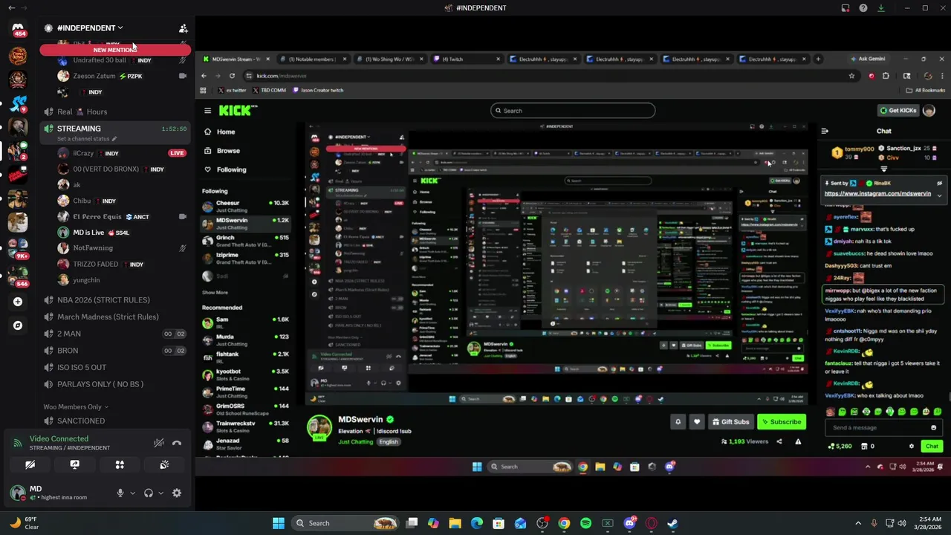951x535 pixels.
Task: Deafen with the headphones icon
Action: coord(149,493)
